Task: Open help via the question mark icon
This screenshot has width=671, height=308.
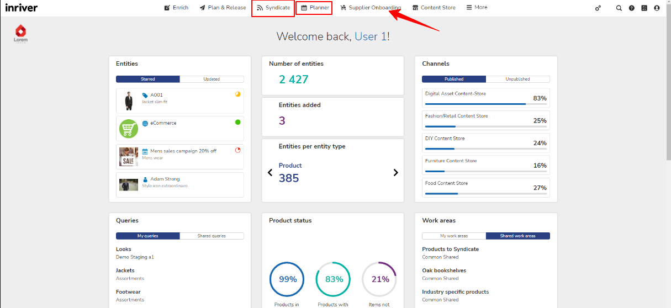Action: point(632,8)
